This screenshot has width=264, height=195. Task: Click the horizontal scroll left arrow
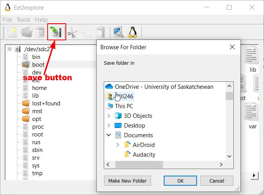[108, 164]
